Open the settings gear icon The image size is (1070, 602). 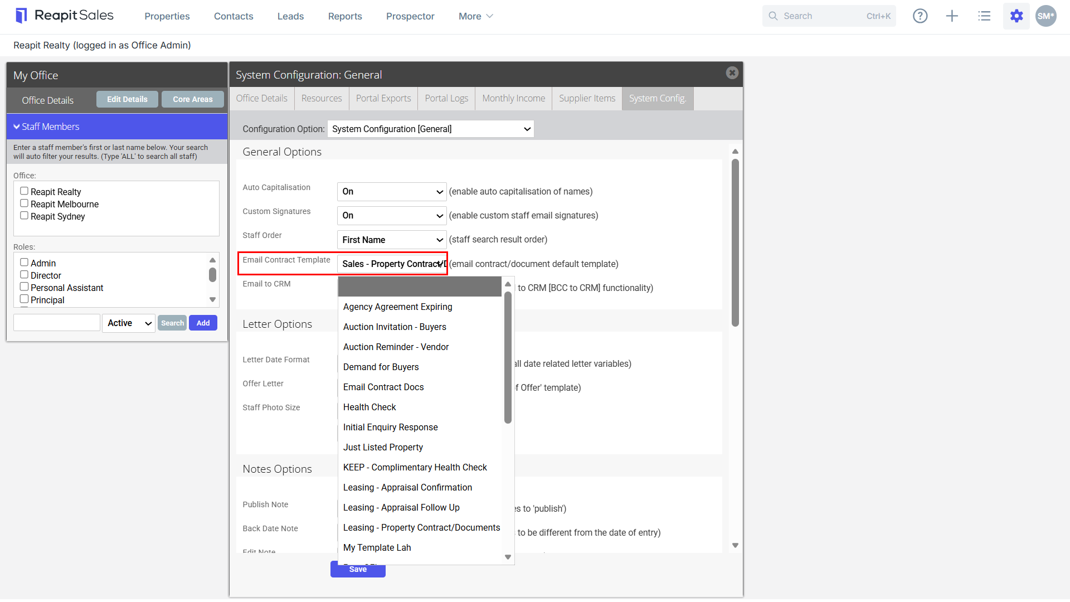[1016, 16]
